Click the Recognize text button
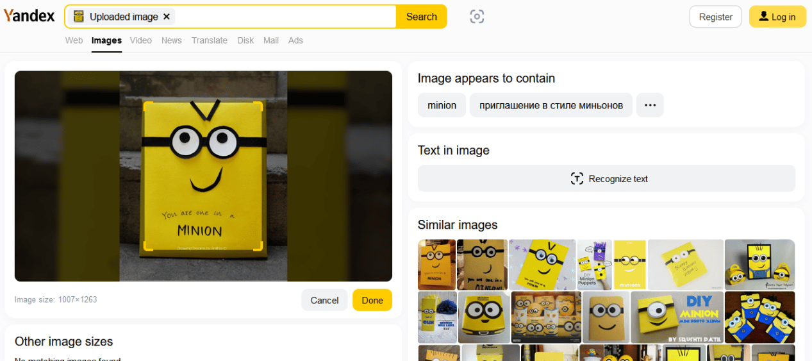Screen dimensions: 812x361 point(606,178)
